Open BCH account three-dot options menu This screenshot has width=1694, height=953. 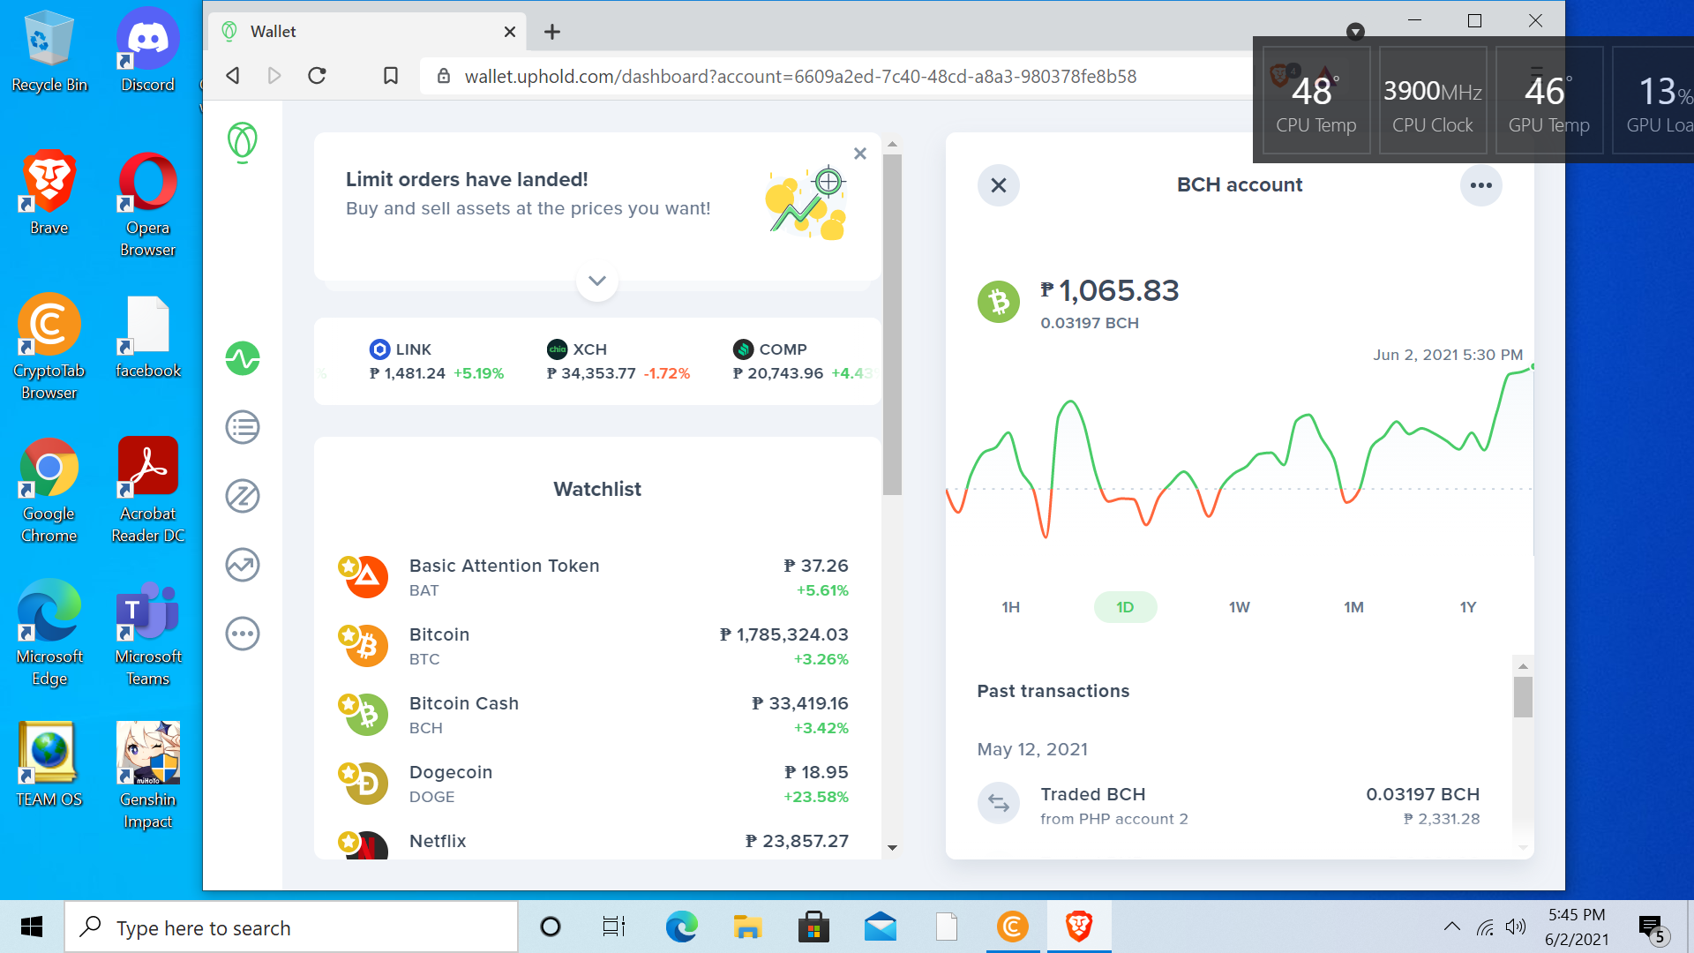click(1481, 185)
